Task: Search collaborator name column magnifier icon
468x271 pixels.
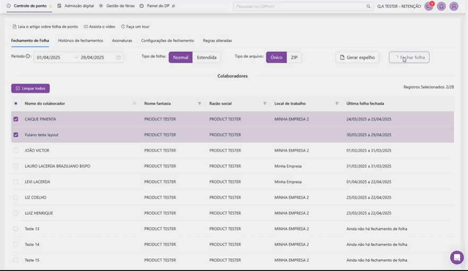Action: pos(134,104)
